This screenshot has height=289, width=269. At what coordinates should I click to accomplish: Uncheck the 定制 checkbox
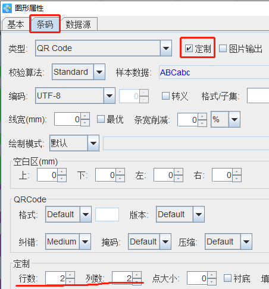189,48
